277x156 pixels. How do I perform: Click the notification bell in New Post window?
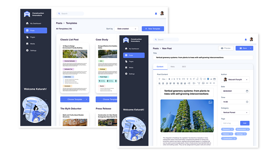[x=245, y=40]
